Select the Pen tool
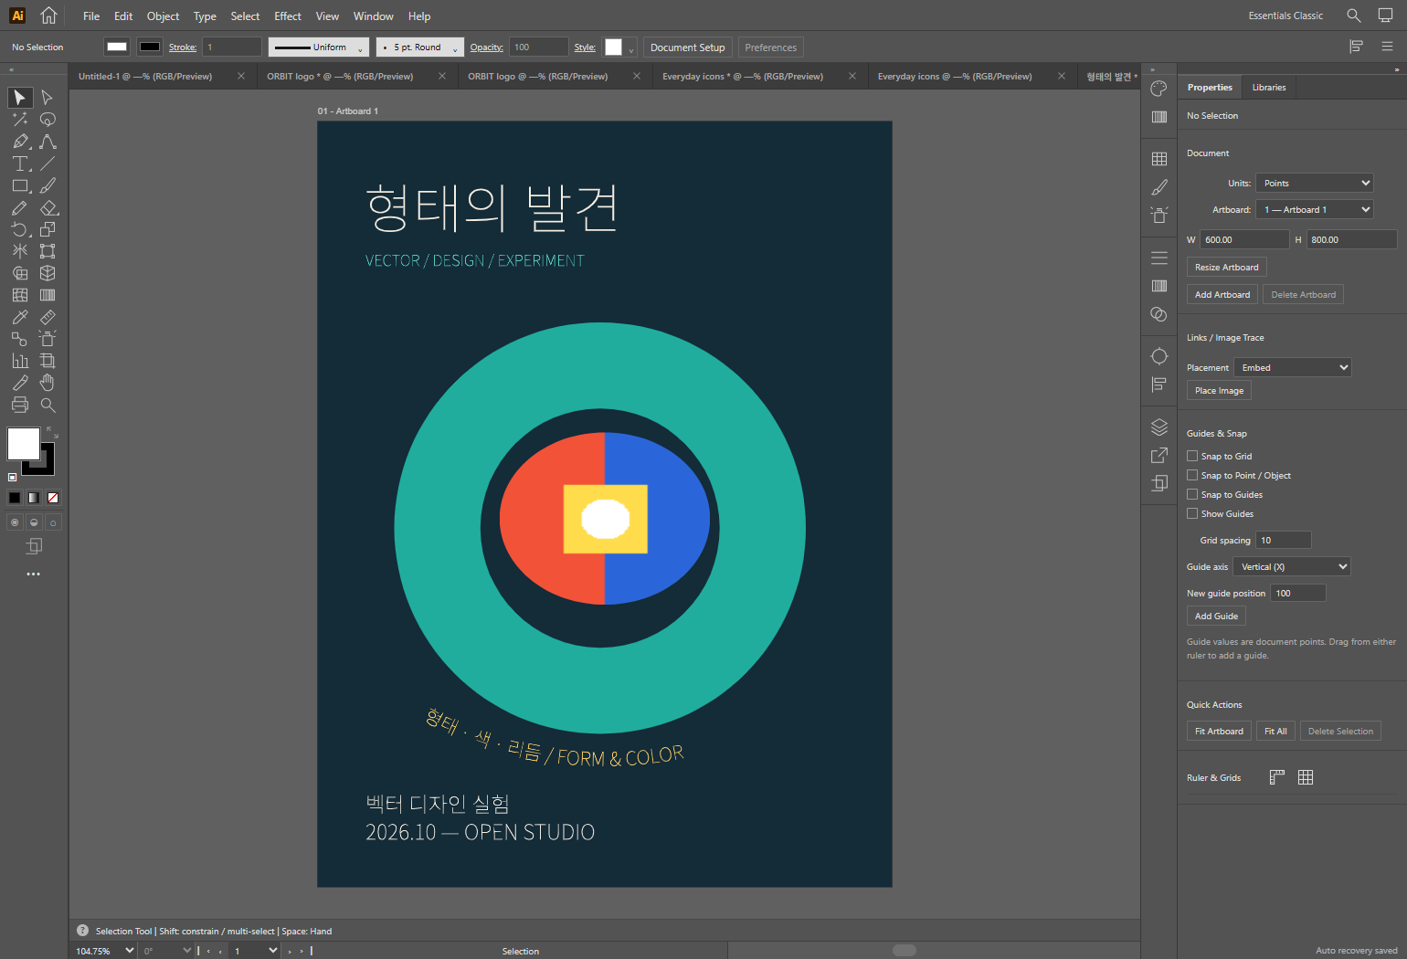1407x959 pixels. point(20,142)
